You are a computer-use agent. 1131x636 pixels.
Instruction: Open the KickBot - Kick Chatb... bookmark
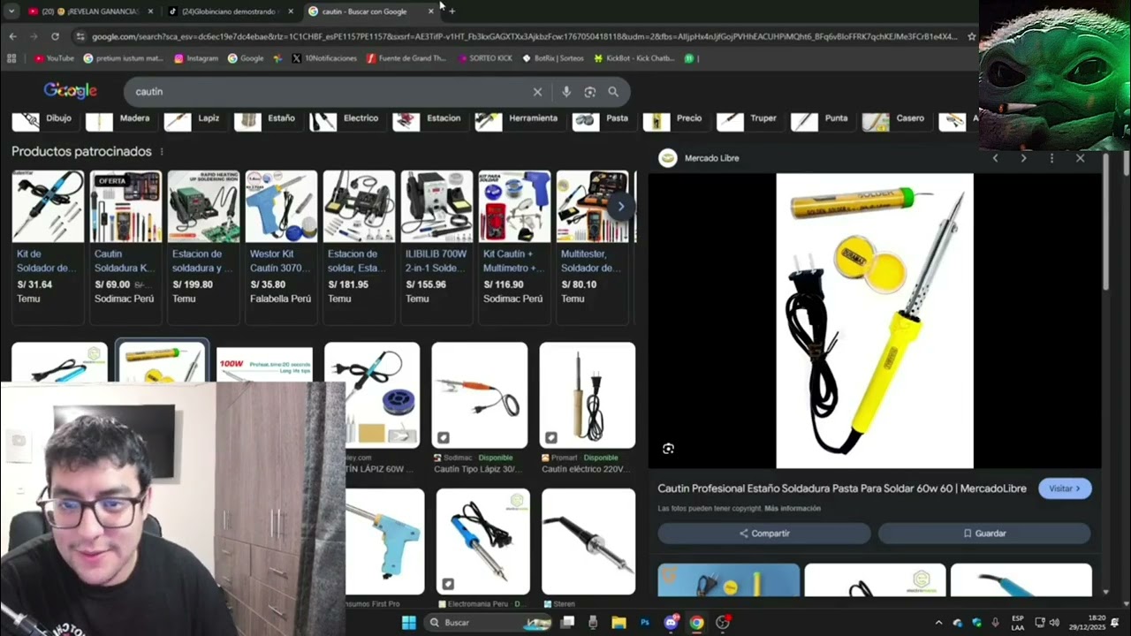point(634,58)
